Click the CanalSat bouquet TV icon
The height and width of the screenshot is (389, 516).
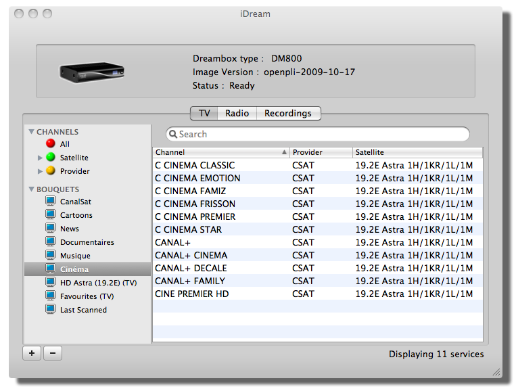pos(50,201)
